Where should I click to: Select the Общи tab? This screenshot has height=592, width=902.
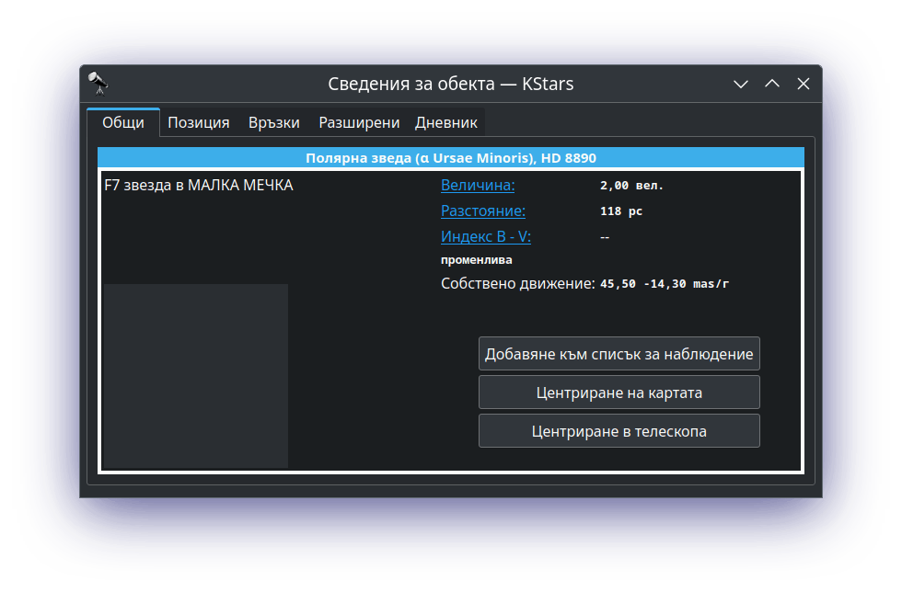coord(123,122)
